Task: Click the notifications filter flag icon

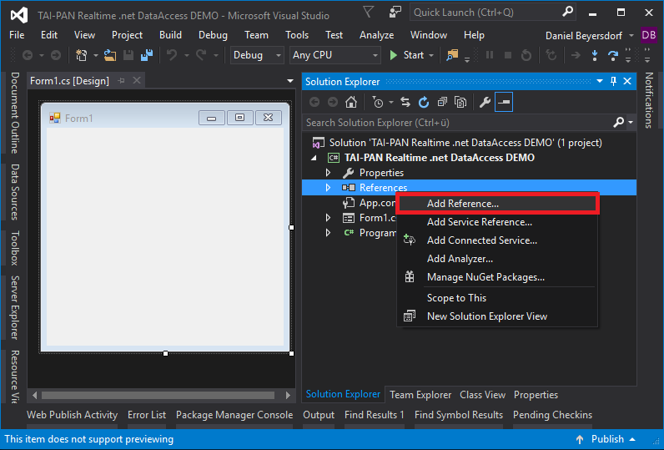Action: (x=369, y=13)
